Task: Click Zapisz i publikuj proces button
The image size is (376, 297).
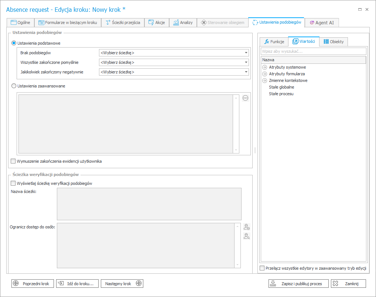Action: click(x=298, y=284)
